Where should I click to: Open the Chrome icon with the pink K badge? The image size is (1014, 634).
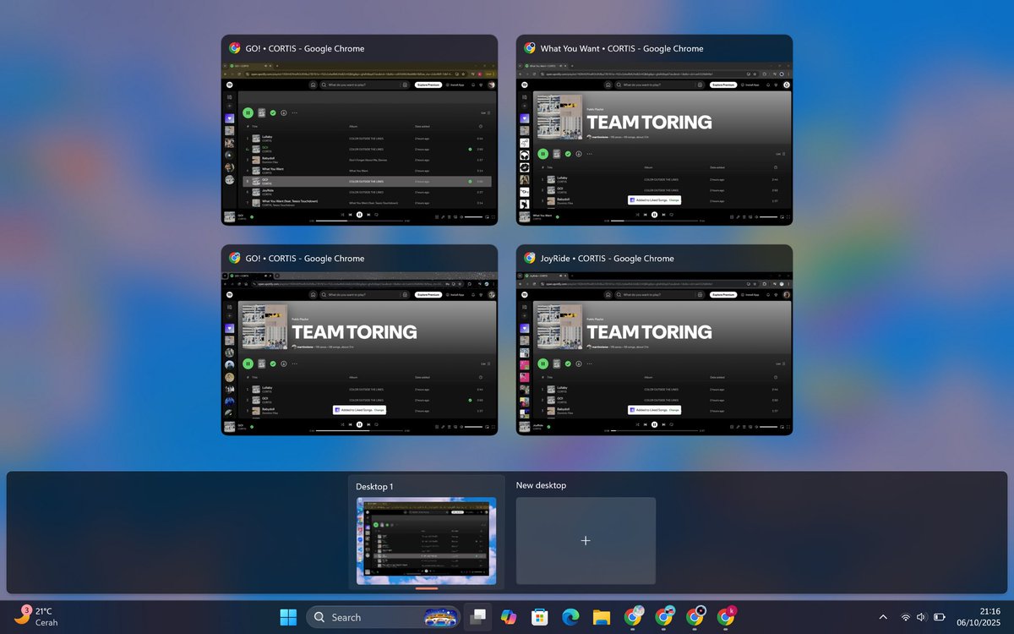tap(725, 617)
